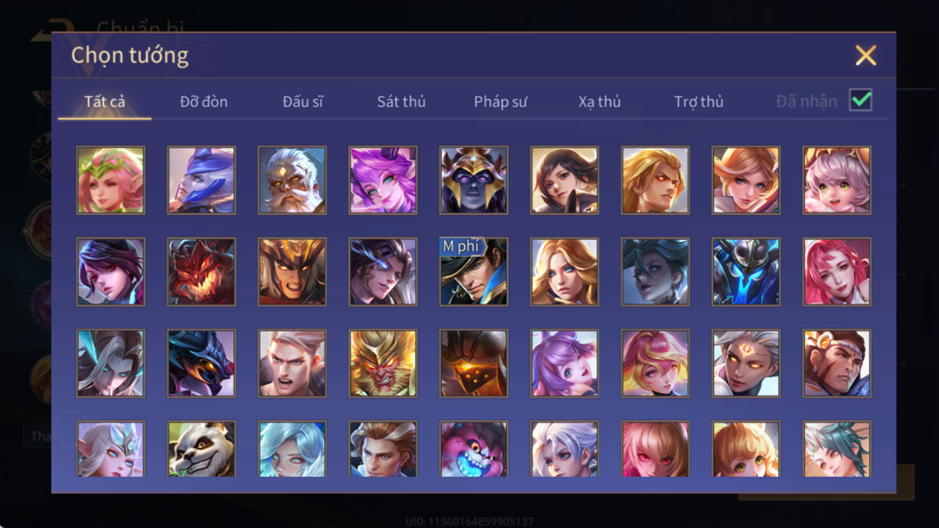Select the 'Tất cả' tab
Image resolution: width=939 pixels, height=528 pixels.
coord(105,102)
